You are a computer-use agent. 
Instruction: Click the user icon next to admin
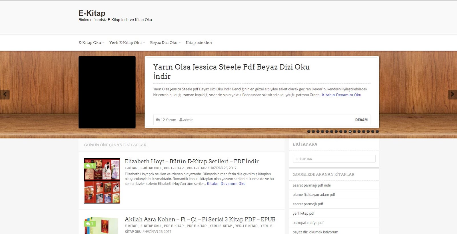pyautogui.click(x=181, y=120)
